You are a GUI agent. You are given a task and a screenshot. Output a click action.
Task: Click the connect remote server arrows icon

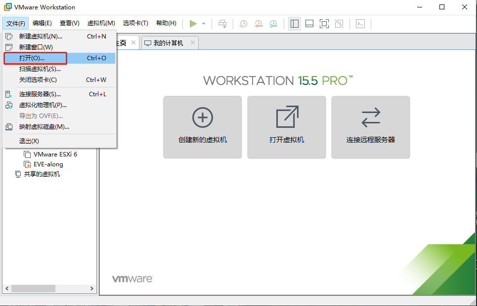371,117
